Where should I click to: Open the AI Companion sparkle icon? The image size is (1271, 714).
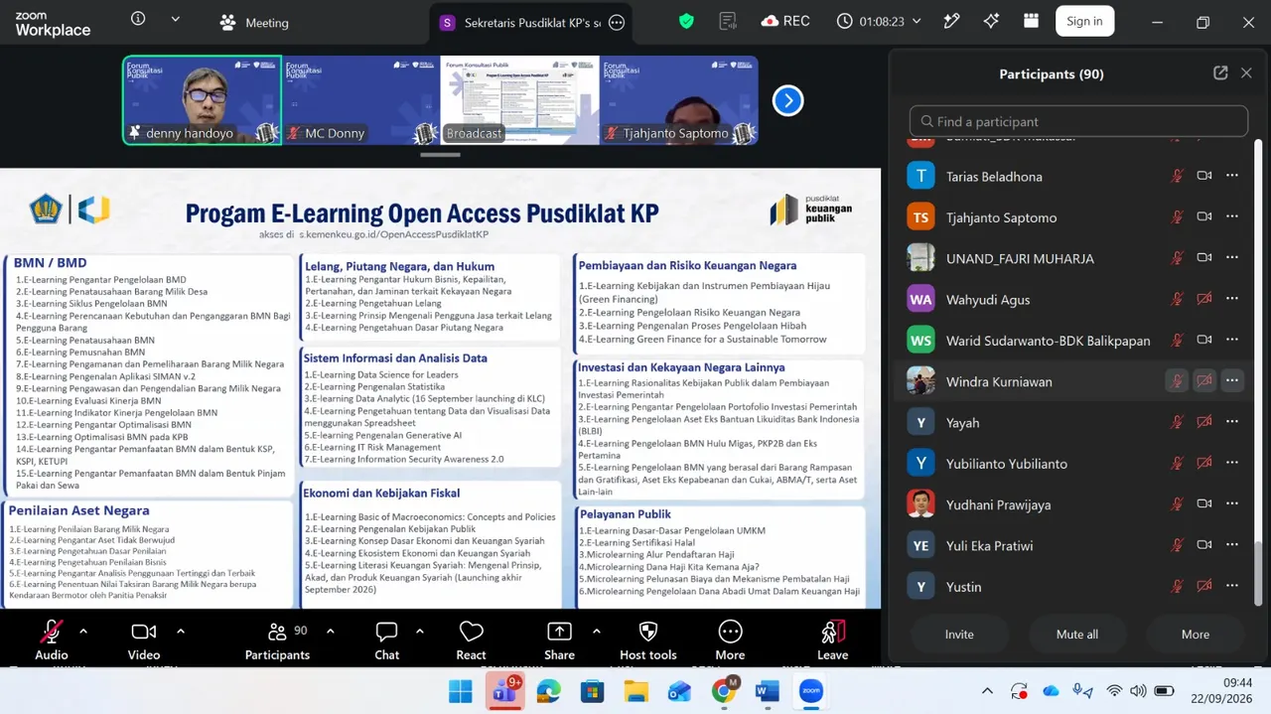click(x=991, y=21)
